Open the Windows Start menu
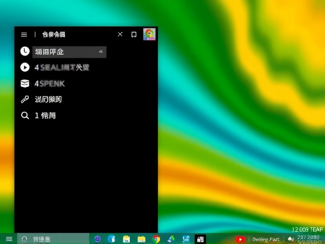This screenshot has width=325, height=244. pyautogui.click(x=9, y=239)
